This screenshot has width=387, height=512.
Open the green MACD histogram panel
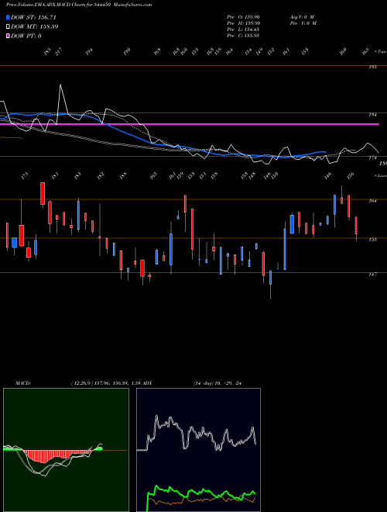(66, 450)
